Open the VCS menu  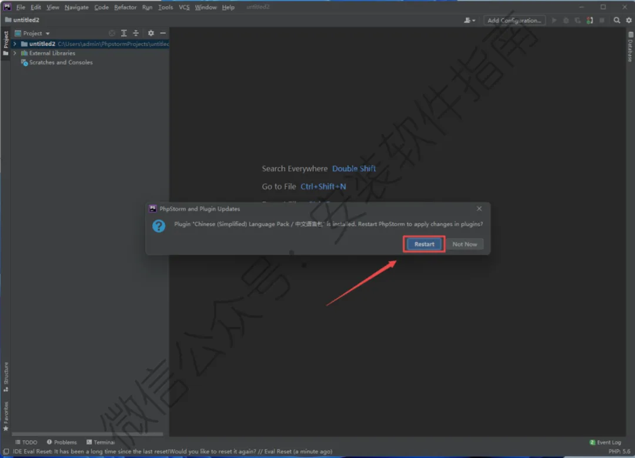184,7
